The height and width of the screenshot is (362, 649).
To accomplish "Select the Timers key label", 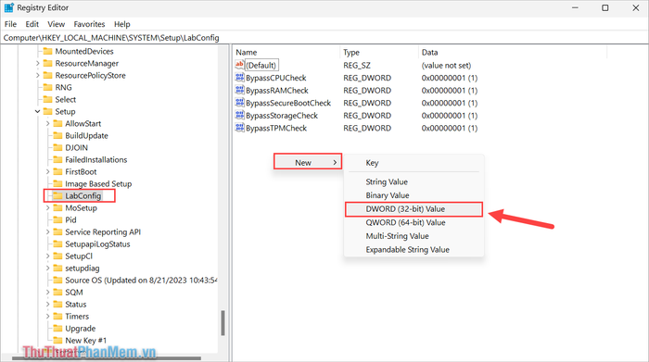I will (77, 316).
